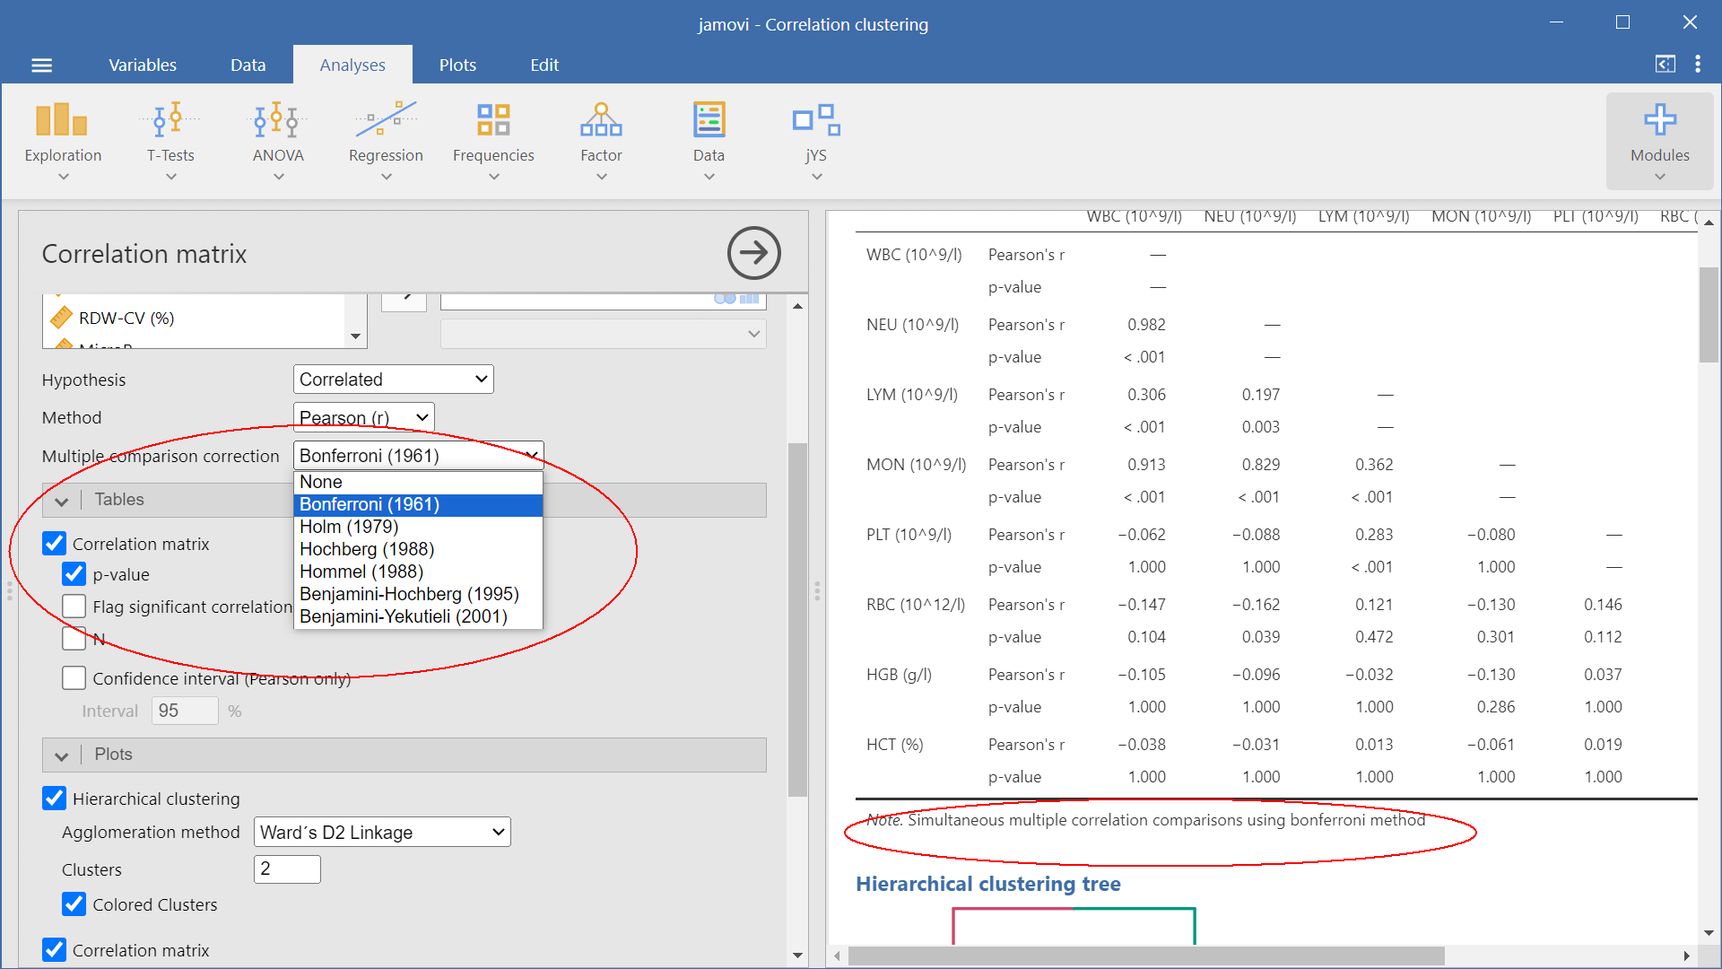Open Agglomeration method Ward's D2 dropdown
Viewport: 1722px width, 969px height.
[382, 833]
